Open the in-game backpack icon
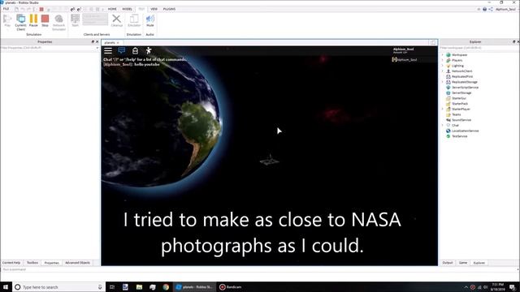 tap(135, 50)
